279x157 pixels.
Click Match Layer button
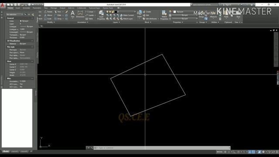point(126,19)
